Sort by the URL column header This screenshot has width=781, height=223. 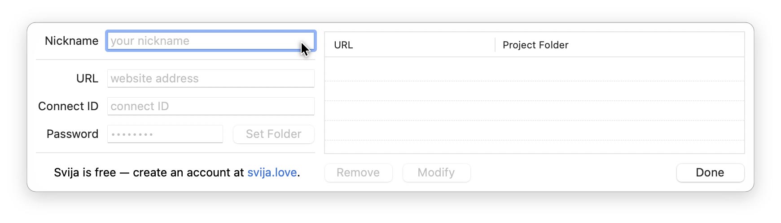pos(344,45)
